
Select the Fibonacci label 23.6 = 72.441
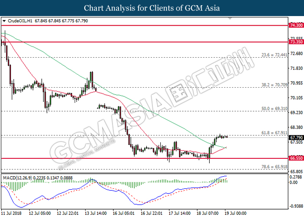pyautogui.click(x=274, y=55)
